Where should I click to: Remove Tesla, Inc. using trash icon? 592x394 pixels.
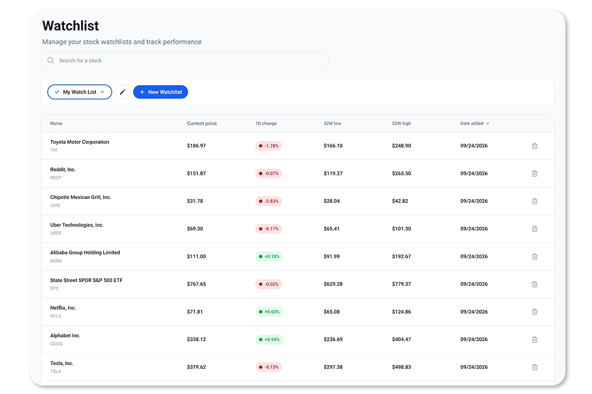(x=535, y=367)
